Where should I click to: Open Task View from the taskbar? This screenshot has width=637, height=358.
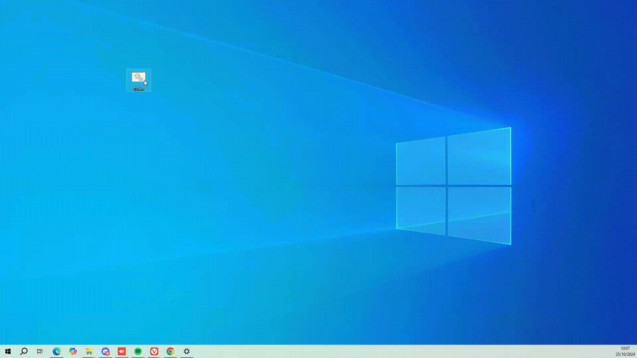click(40, 351)
